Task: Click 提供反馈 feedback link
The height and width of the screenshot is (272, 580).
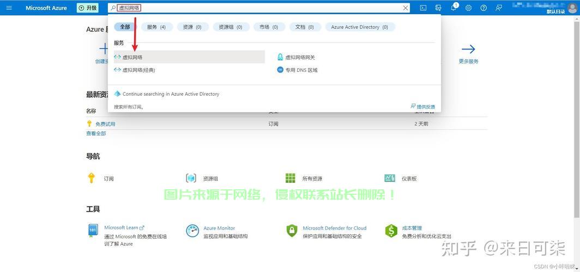Action: click(x=425, y=107)
